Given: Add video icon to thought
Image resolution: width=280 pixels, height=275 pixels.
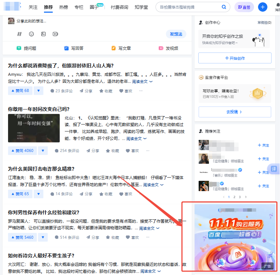Looking at the screenshot, I should (55, 34).
